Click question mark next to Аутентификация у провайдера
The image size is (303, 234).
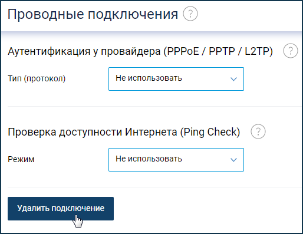tap(291, 51)
